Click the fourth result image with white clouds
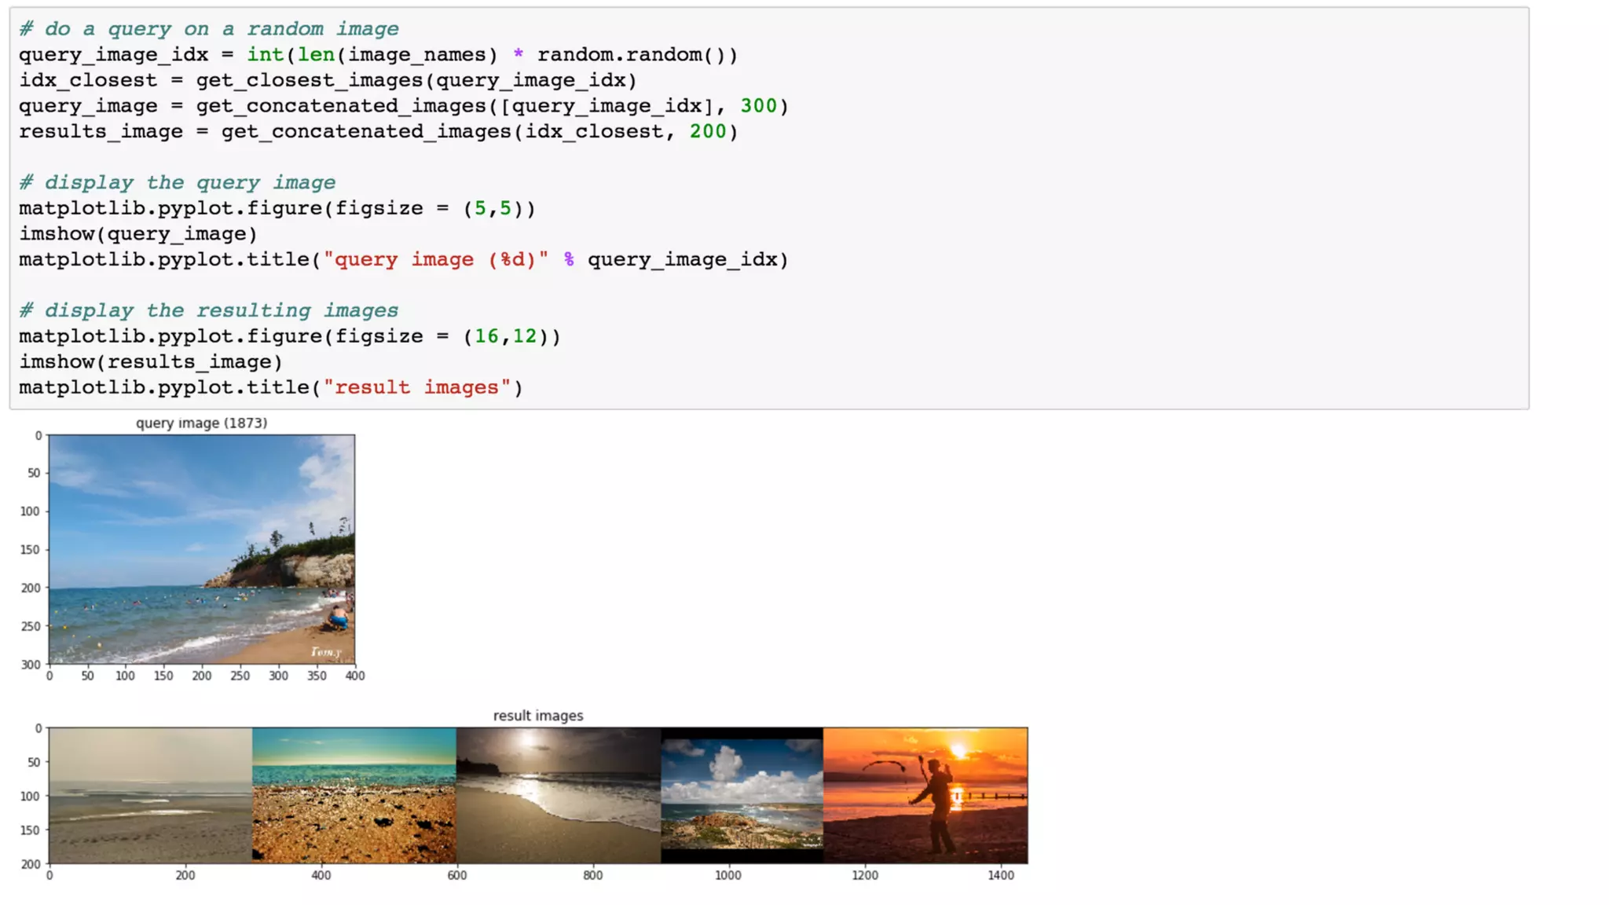 (x=742, y=795)
